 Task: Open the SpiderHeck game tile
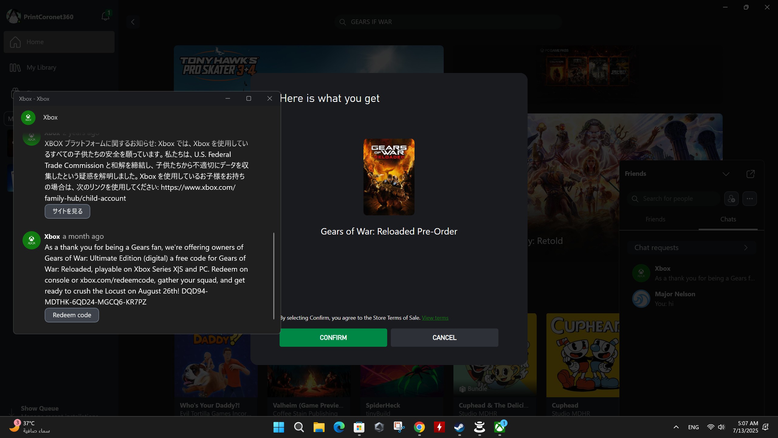(x=402, y=391)
